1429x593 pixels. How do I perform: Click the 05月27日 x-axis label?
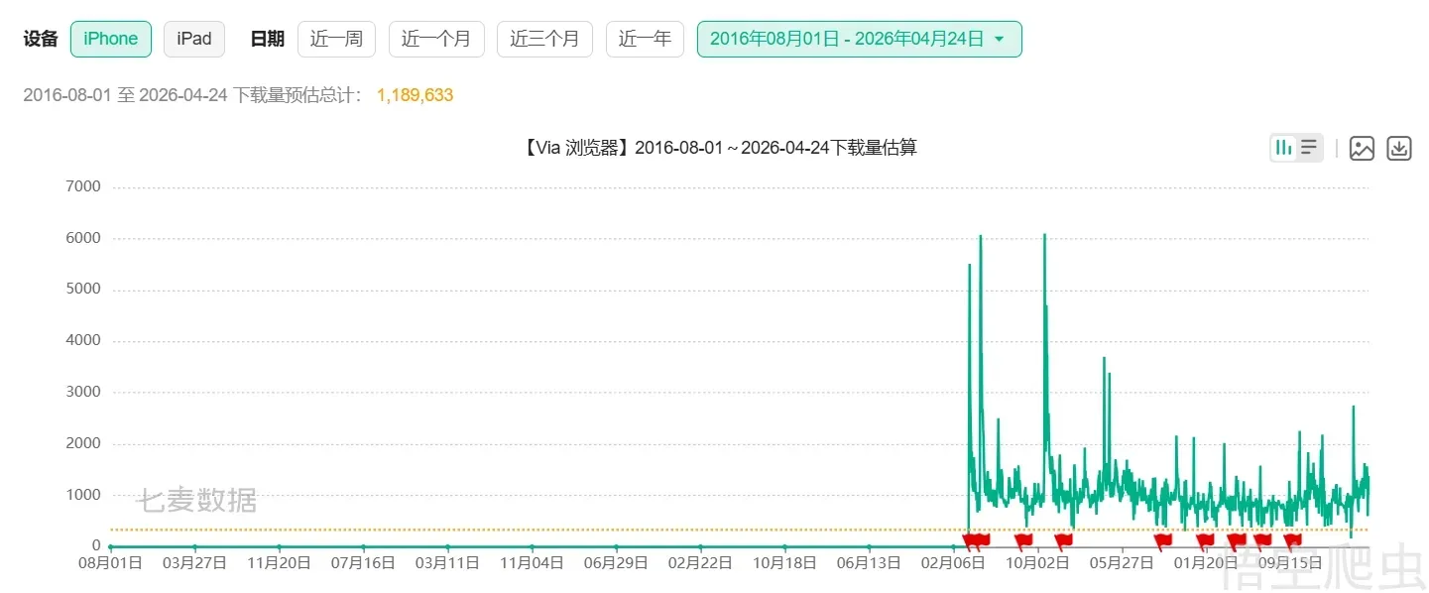(x=1122, y=563)
